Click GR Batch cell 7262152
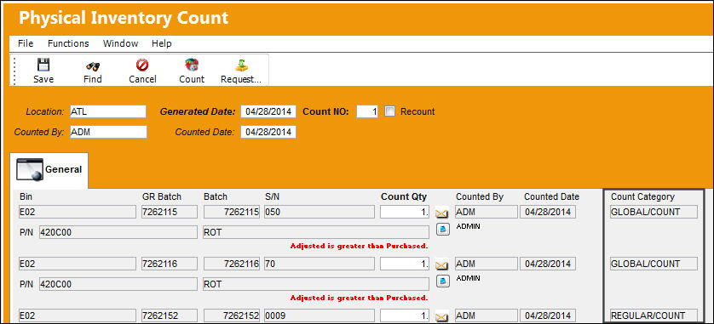The width and height of the screenshot is (714, 324). pyautogui.click(x=170, y=315)
